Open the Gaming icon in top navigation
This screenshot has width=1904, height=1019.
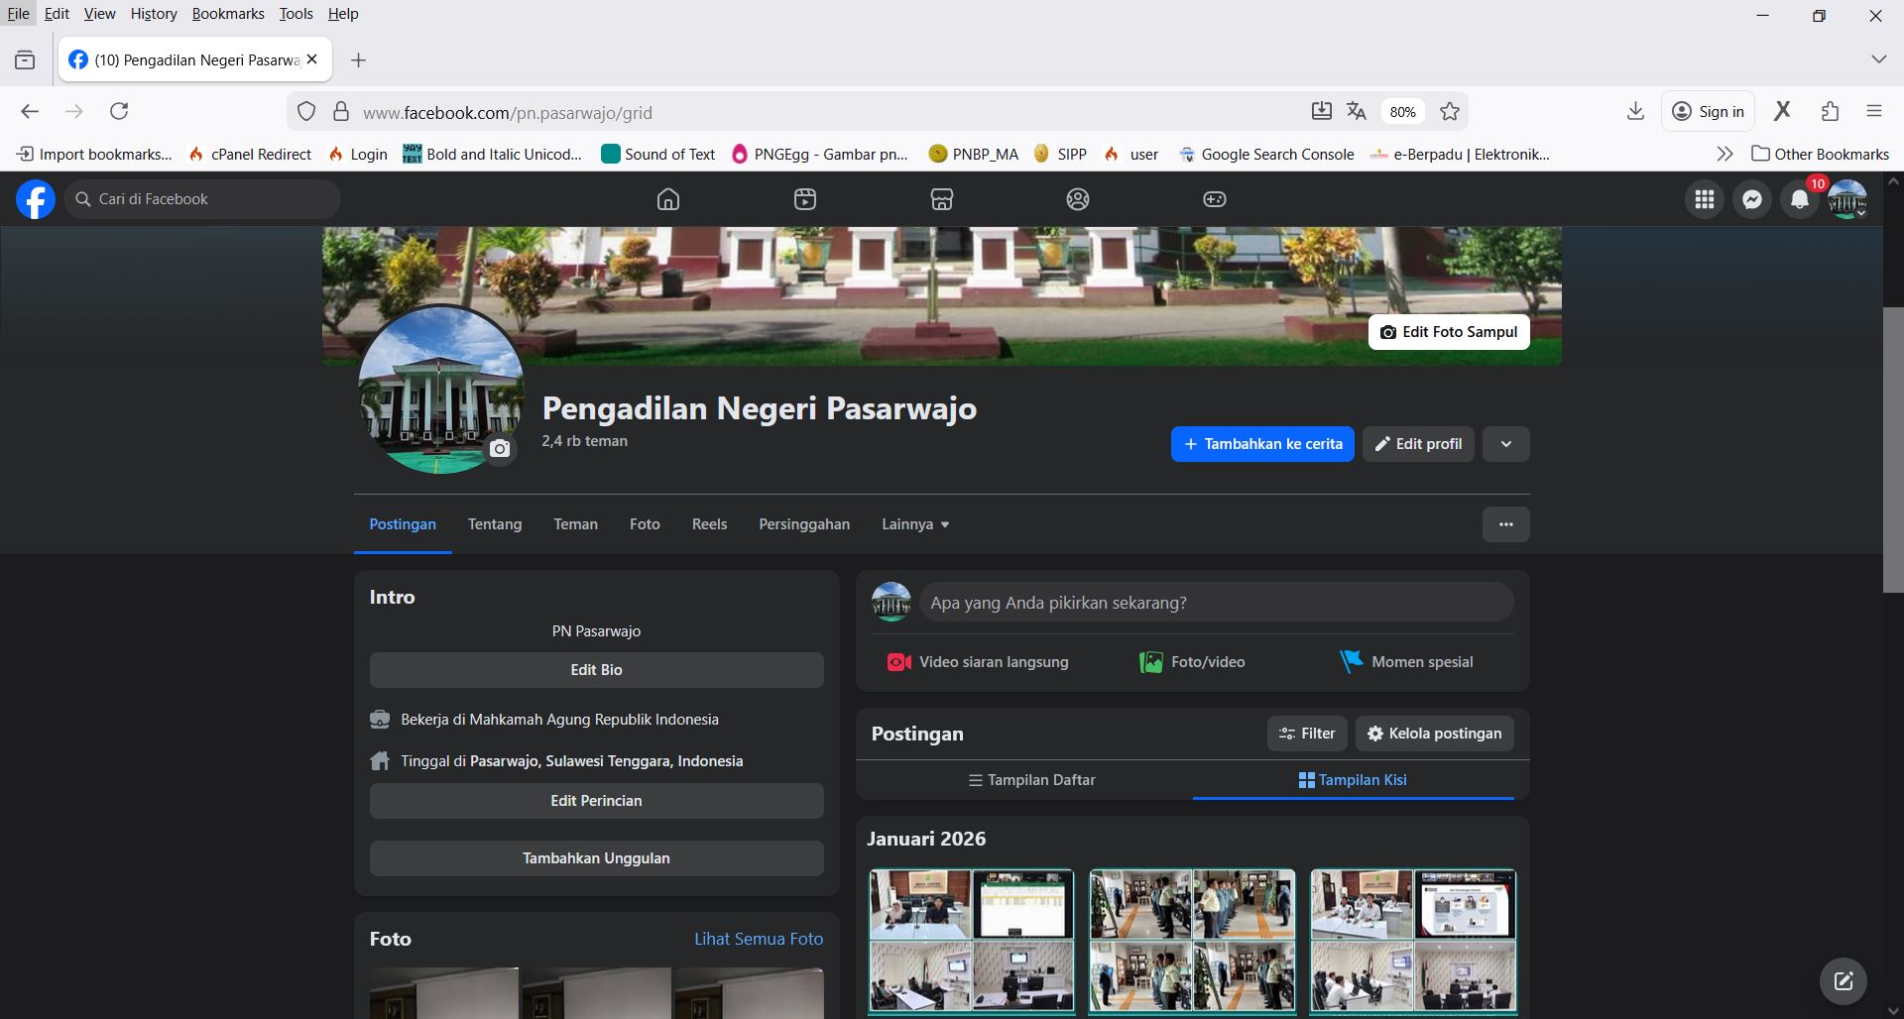[x=1215, y=199]
